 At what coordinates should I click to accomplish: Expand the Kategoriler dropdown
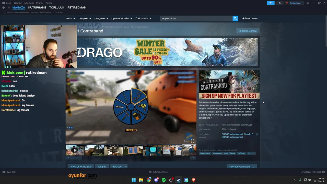tap(101, 18)
